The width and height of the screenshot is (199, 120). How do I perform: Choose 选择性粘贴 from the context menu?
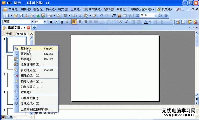coord(36,64)
